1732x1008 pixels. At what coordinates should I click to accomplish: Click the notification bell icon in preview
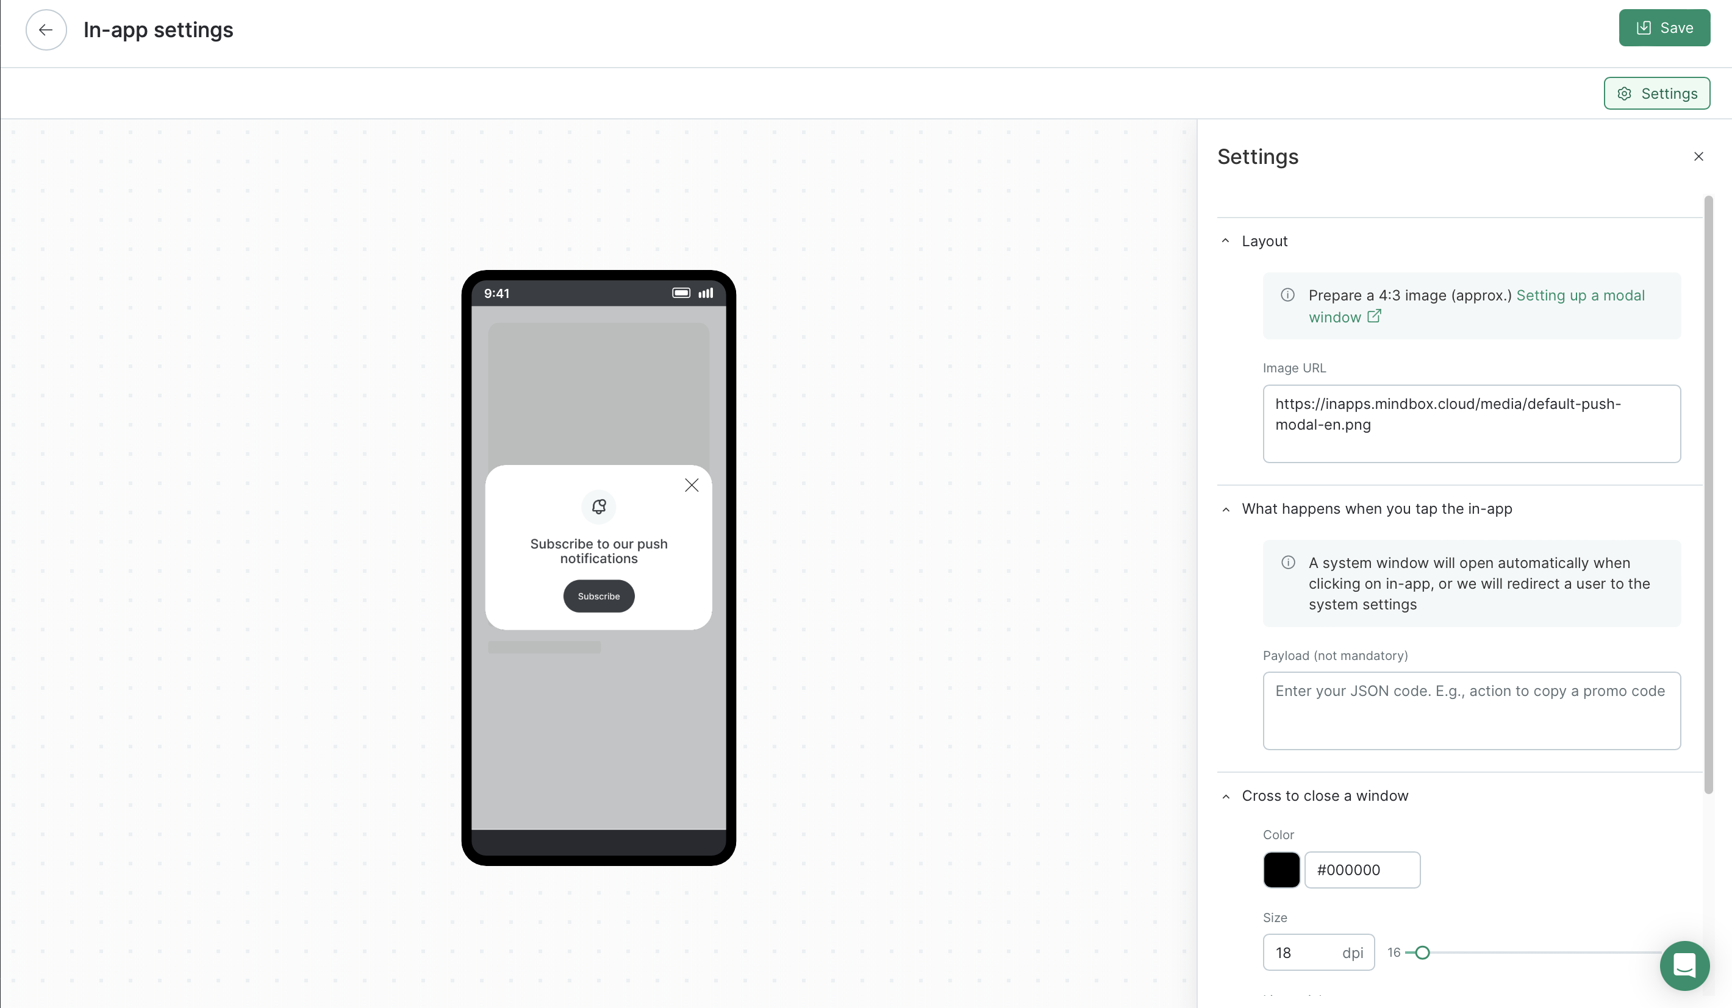pos(598,506)
